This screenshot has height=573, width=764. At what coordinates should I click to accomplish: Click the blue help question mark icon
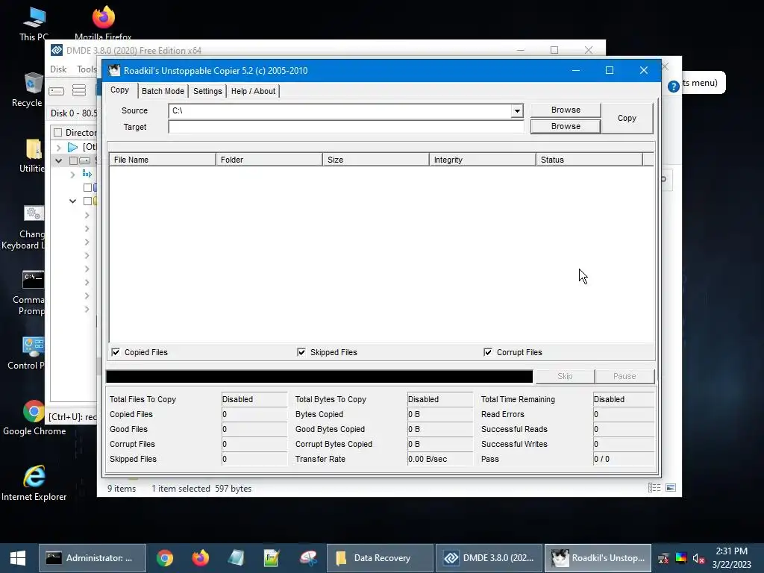[x=674, y=87]
